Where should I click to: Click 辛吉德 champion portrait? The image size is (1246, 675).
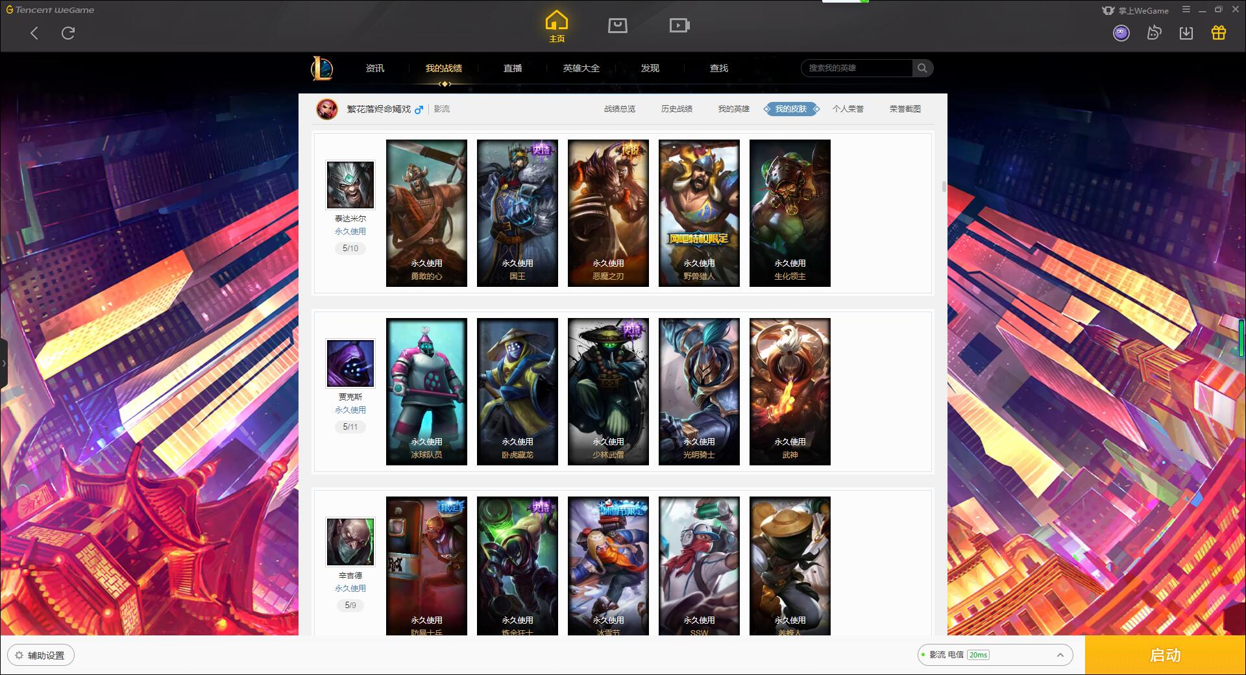pos(350,542)
